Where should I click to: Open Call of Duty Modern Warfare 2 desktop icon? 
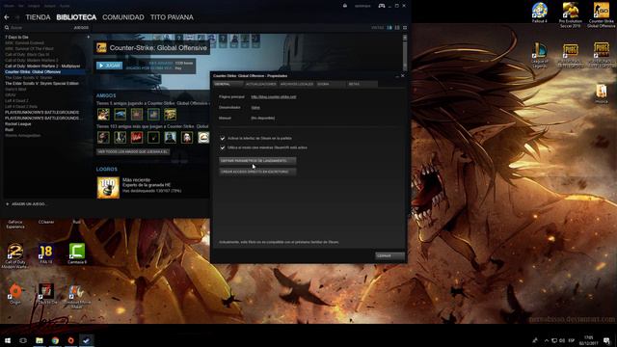click(15, 255)
